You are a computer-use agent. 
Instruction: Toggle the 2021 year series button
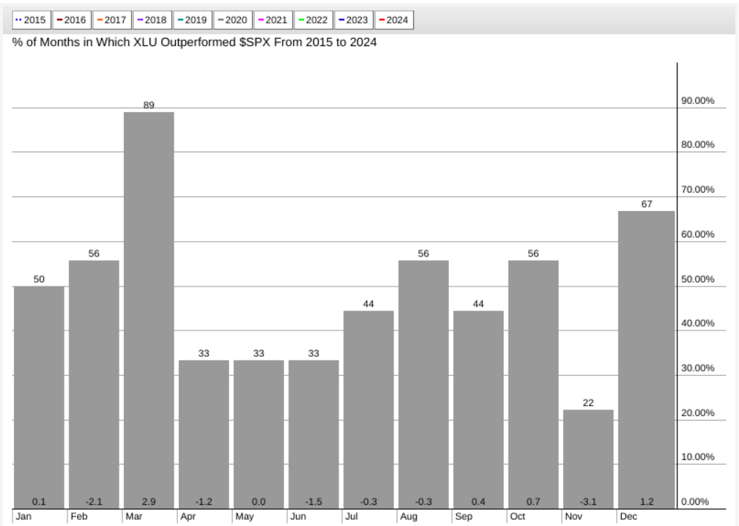click(x=273, y=21)
